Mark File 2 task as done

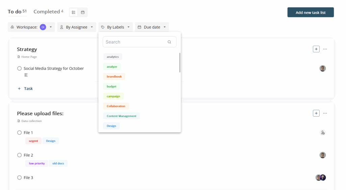click(20, 155)
